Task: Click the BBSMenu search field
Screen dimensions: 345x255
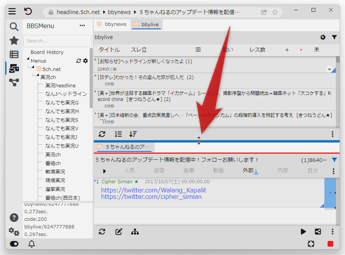Action: 57,41
